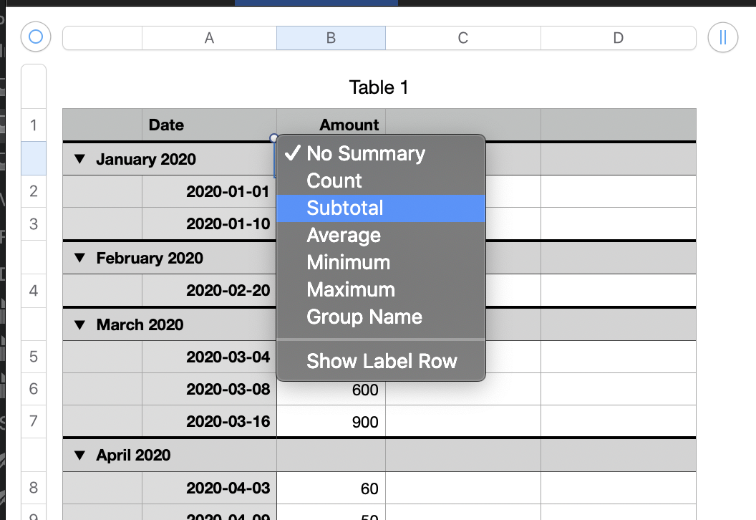Image resolution: width=756 pixels, height=520 pixels.
Task: Select column D header
Action: [x=618, y=38]
